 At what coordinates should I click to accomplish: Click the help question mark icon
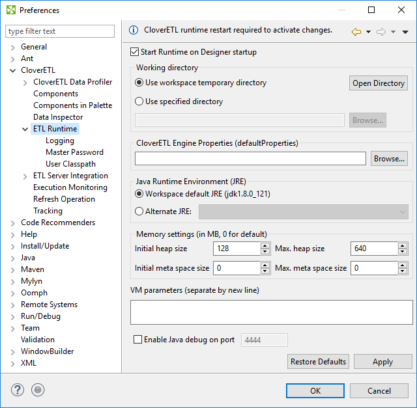tap(18, 390)
